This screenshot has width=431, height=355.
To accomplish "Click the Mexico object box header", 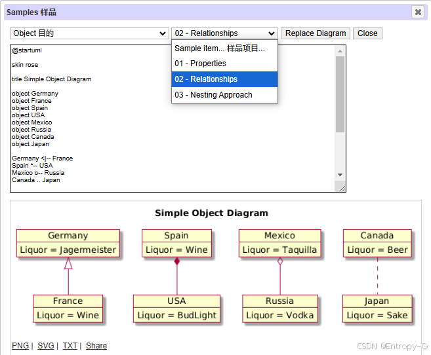I will (x=280, y=235).
